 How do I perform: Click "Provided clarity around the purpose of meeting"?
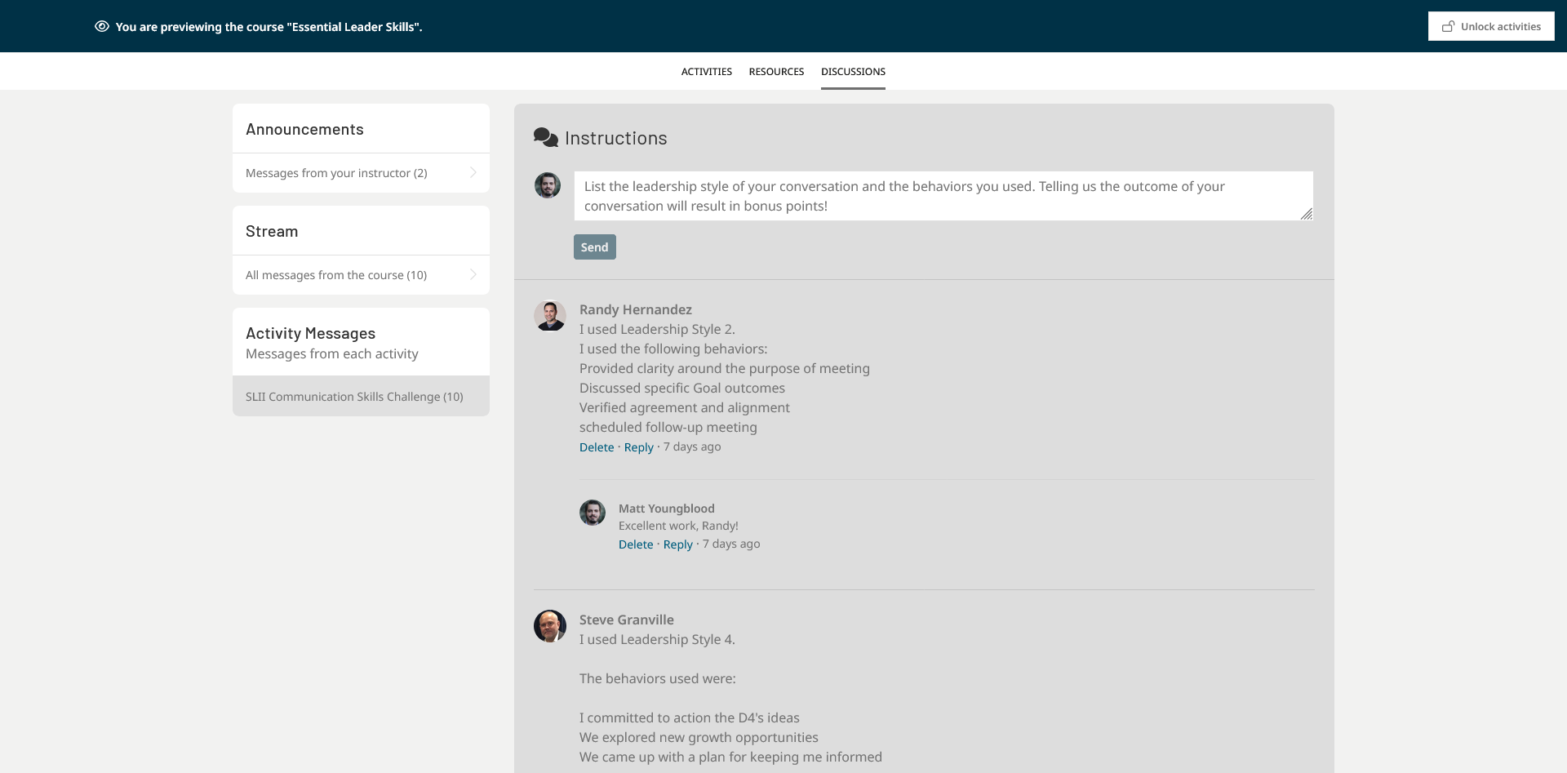[725, 368]
